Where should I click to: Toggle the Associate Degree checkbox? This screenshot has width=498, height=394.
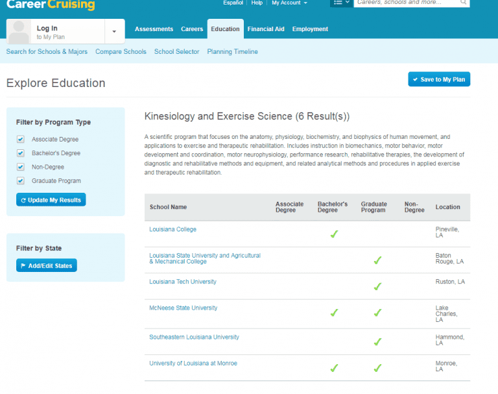[21, 140]
